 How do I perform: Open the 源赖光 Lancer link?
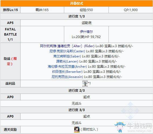(x=67, y=61)
